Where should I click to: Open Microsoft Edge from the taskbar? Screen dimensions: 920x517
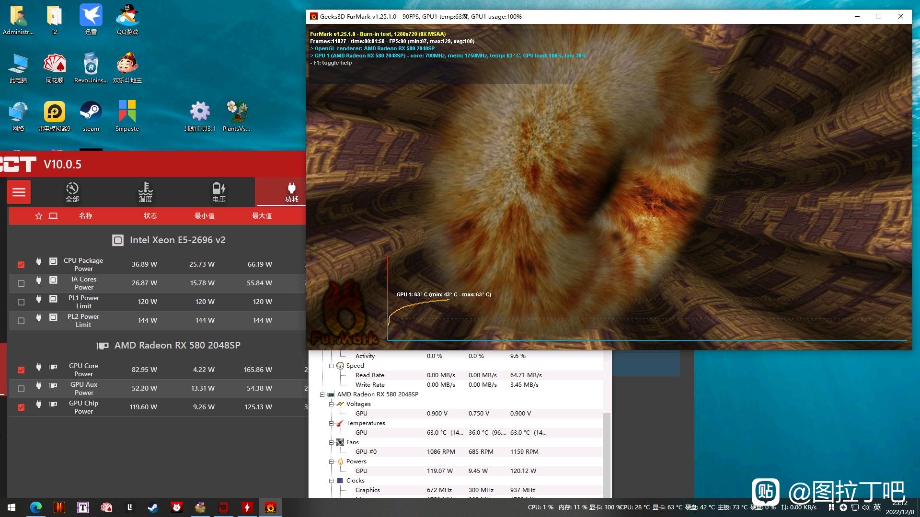coord(35,507)
